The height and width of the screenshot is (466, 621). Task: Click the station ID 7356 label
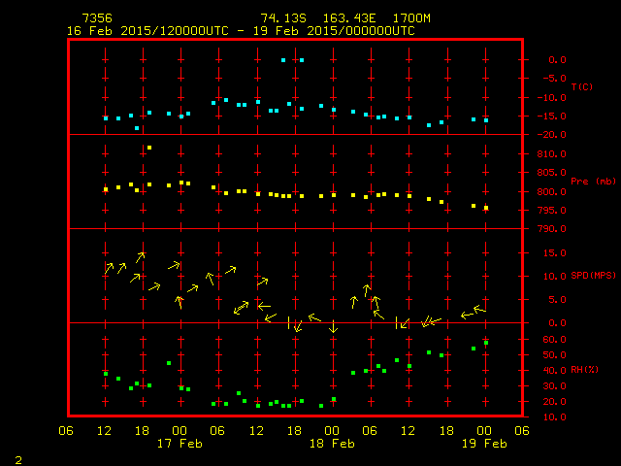pos(97,18)
